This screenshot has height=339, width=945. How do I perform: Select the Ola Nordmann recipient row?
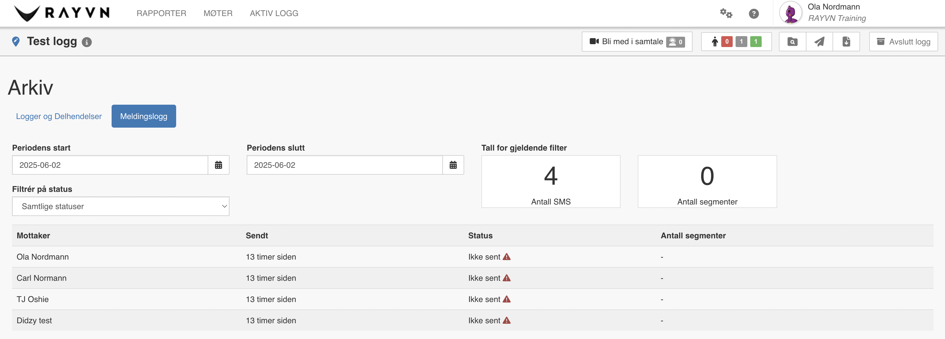[x=472, y=257]
